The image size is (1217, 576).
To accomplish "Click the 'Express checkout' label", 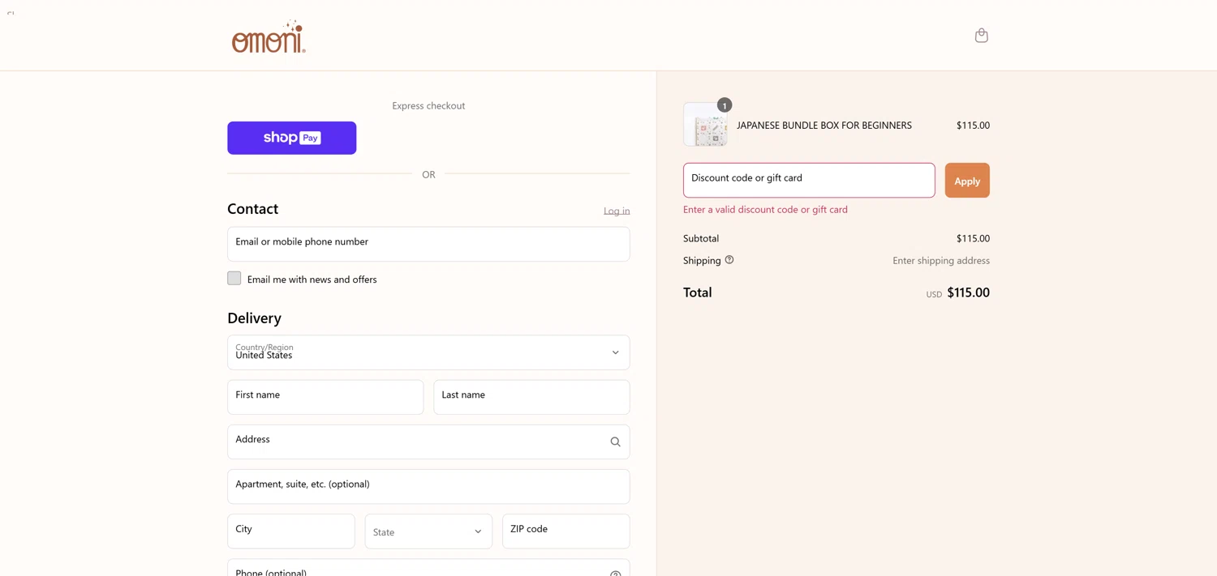I will [x=428, y=105].
